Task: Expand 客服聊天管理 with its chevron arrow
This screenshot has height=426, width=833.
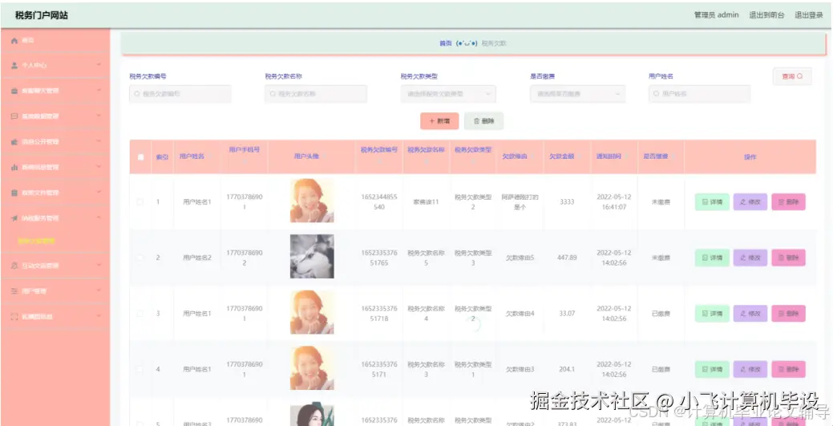Action: tap(99, 91)
